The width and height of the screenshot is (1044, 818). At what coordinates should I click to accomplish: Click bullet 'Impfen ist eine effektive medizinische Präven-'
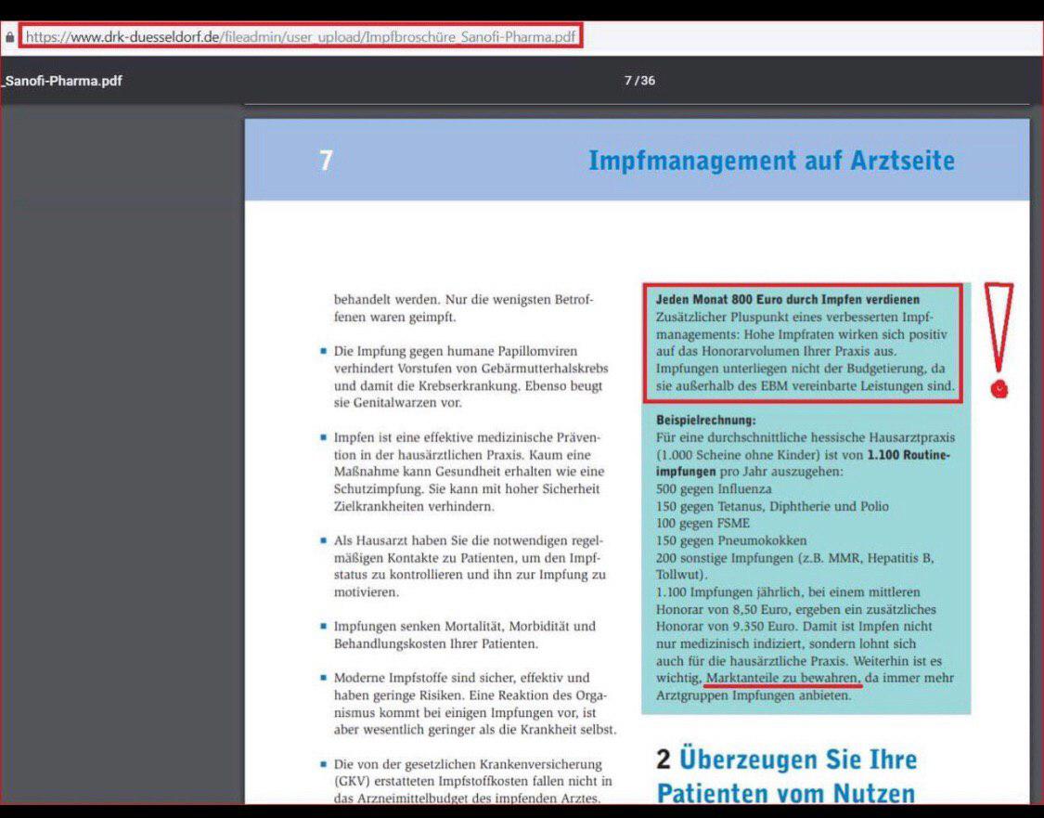tap(467, 437)
